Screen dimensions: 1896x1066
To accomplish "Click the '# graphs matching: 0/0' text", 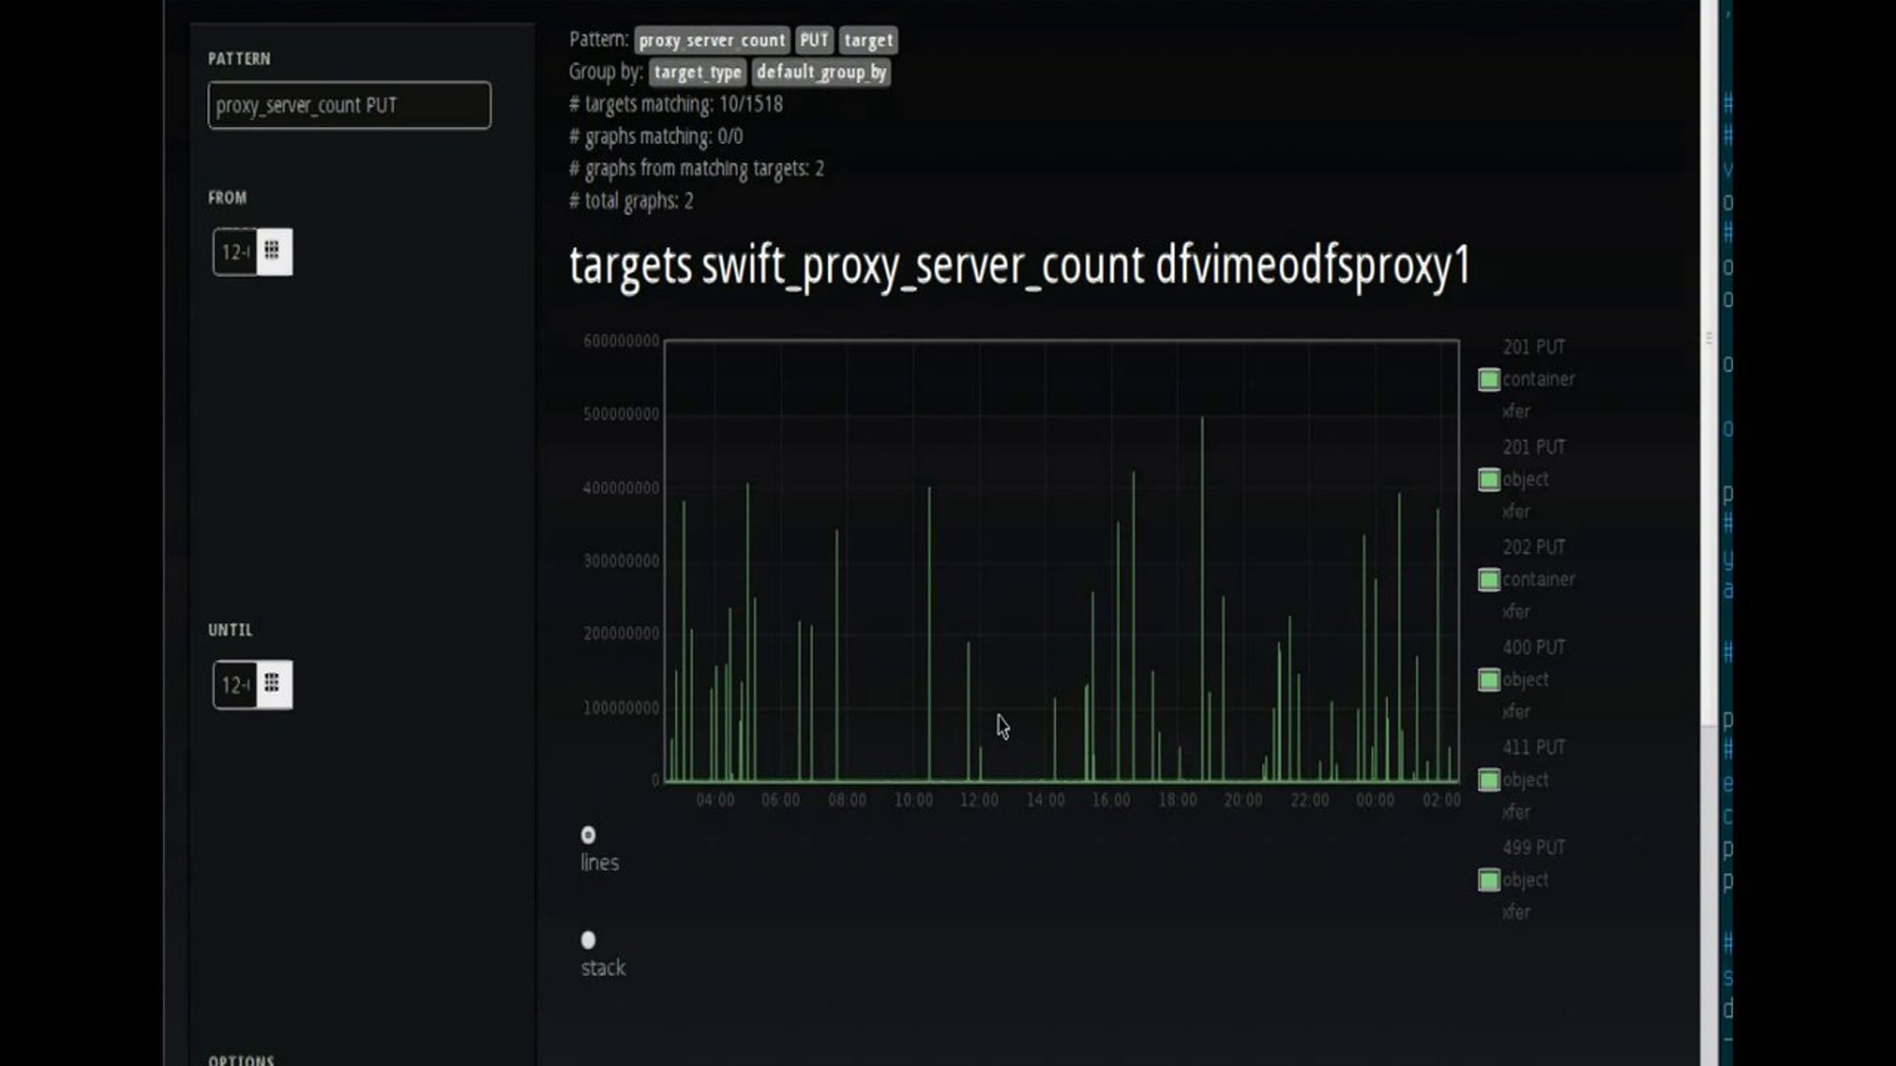I will tap(656, 137).
